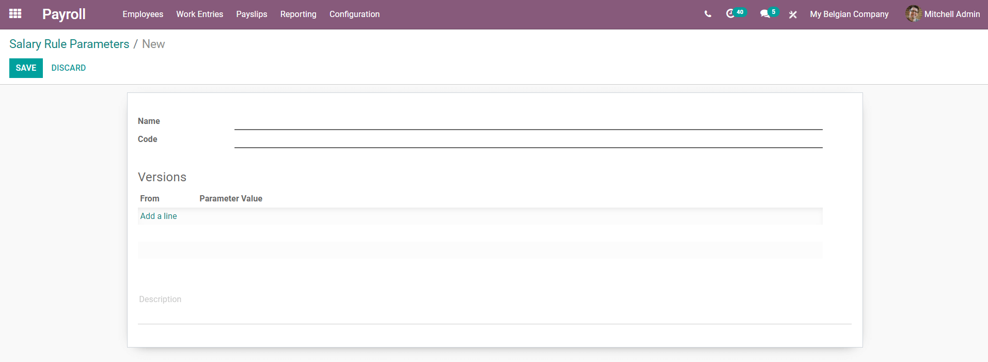Click the phone call icon
Image resolution: width=988 pixels, height=362 pixels.
click(708, 14)
